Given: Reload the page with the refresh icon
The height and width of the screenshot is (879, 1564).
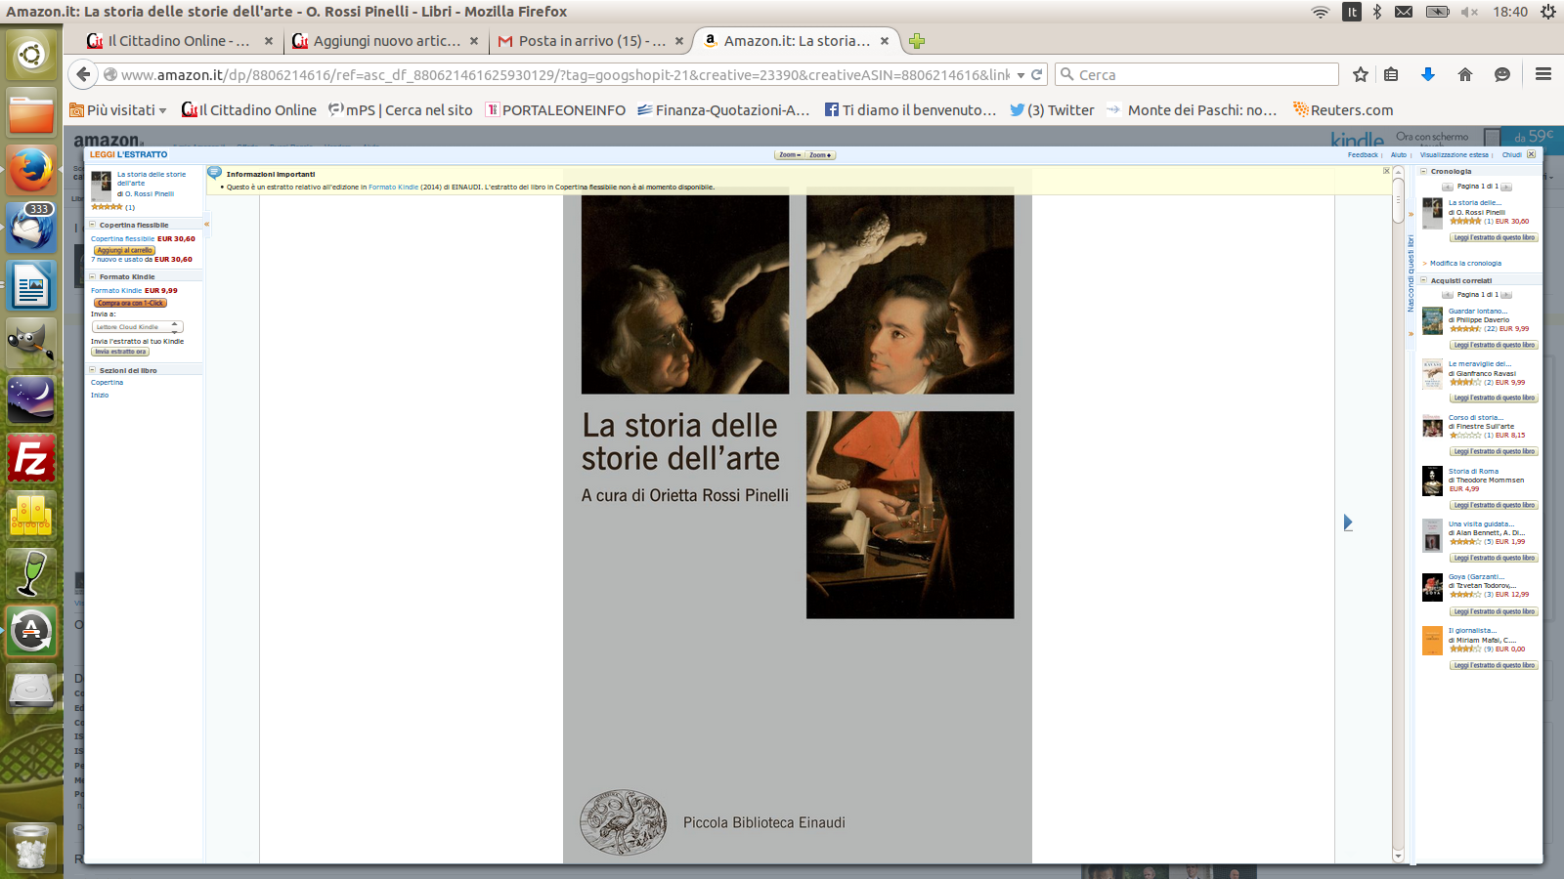Looking at the screenshot, I should pyautogui.click(x=1037, y=74).
